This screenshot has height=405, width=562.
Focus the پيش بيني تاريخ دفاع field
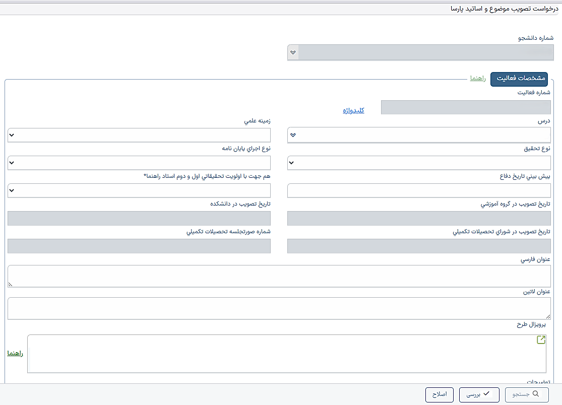pos(419,190)
